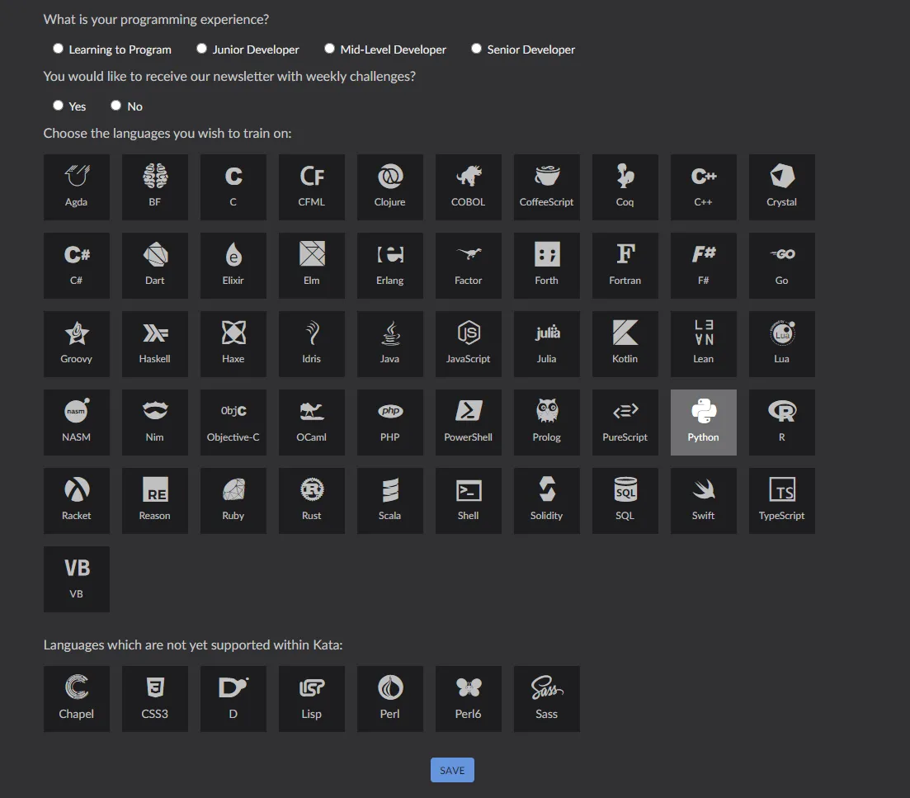Pick the TypeScript TS tile

pyautogui.click(x=782, y=501)
